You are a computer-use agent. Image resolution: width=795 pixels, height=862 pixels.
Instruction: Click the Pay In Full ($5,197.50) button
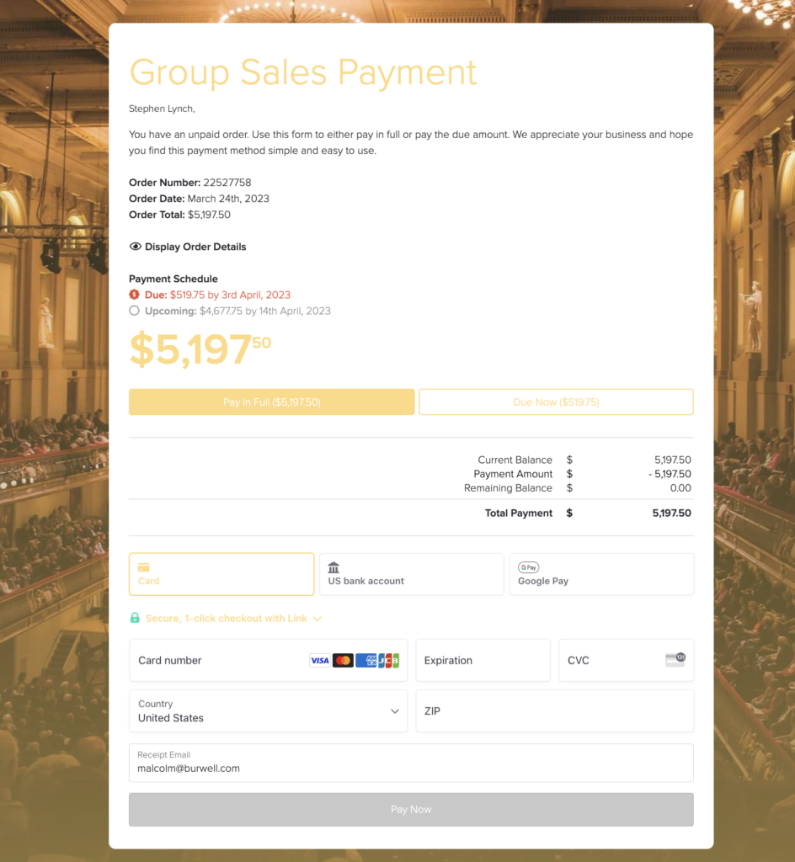tap(271, 402)
